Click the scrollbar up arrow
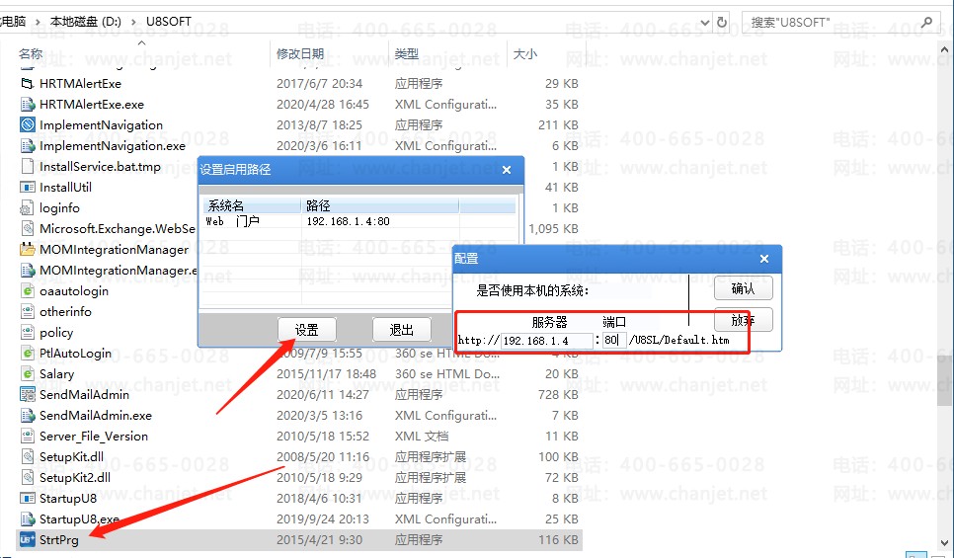The width and height of the screenshot is (954, 558). 944,50
